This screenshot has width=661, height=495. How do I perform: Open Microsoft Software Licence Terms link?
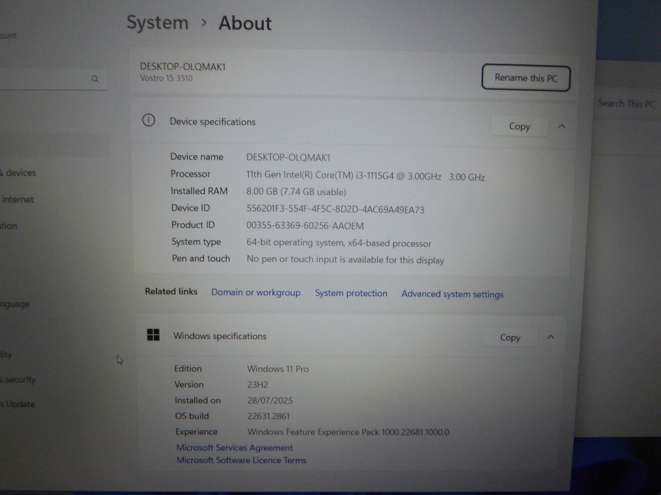(x=241, y=460)
